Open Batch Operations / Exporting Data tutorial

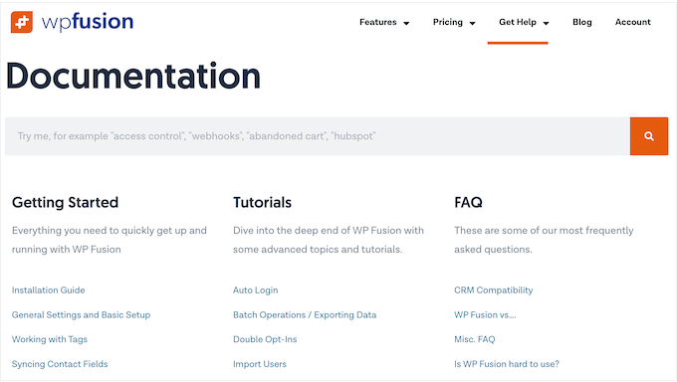[305, 314]
